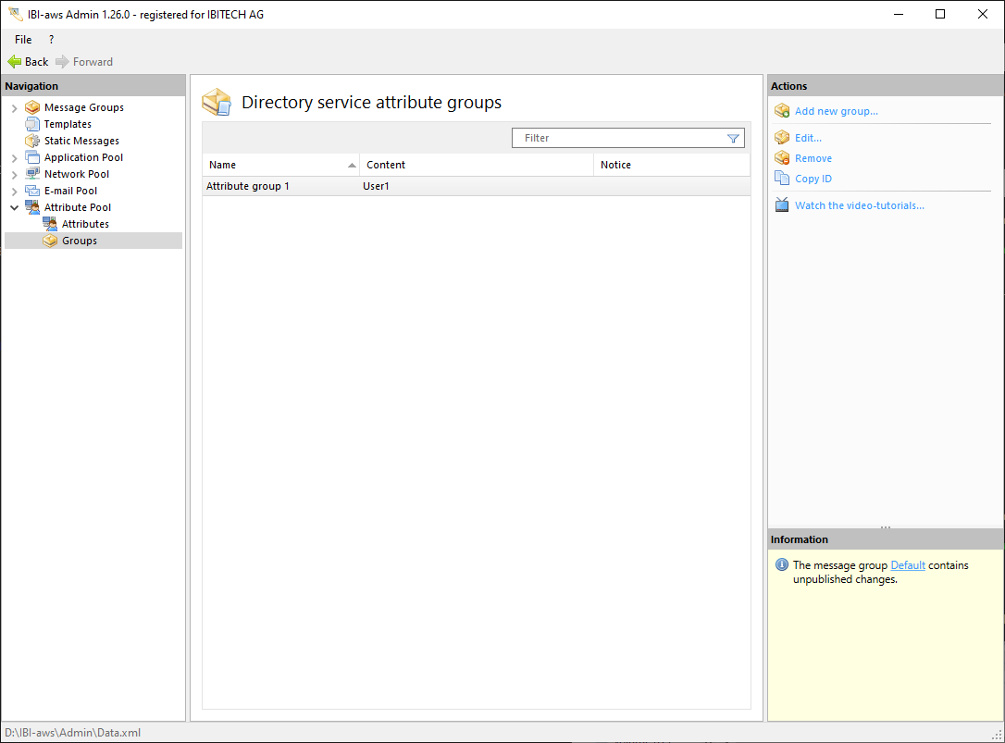
Task: Click the Default message group link
Action: tap(907, 565)
